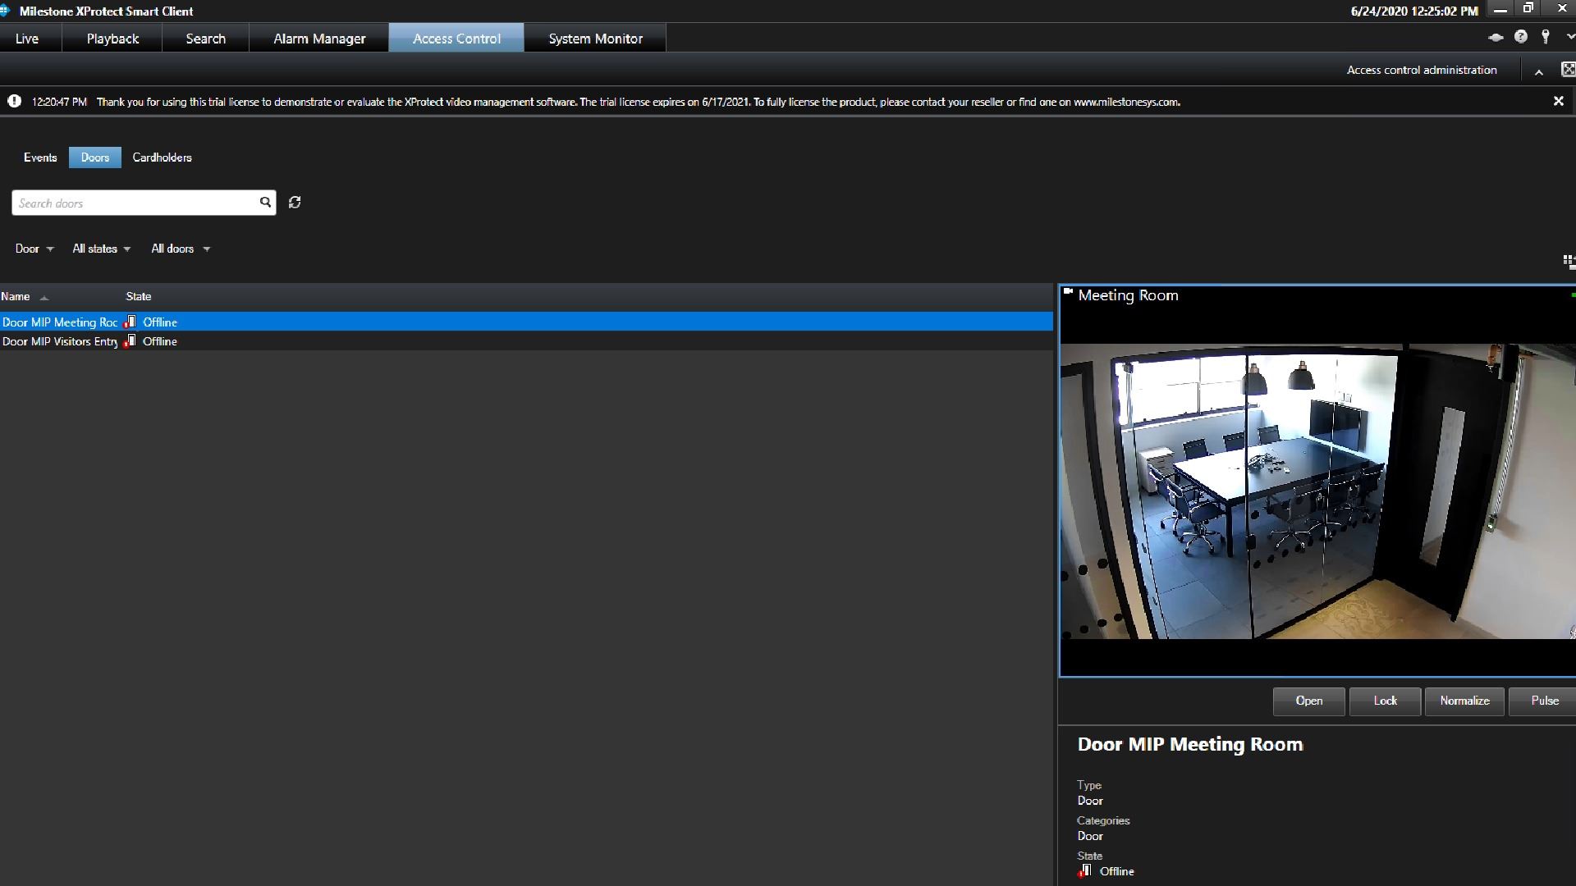Select the Access Control tab
This screenshot has height=886, width=1576.
pos(456,39)
